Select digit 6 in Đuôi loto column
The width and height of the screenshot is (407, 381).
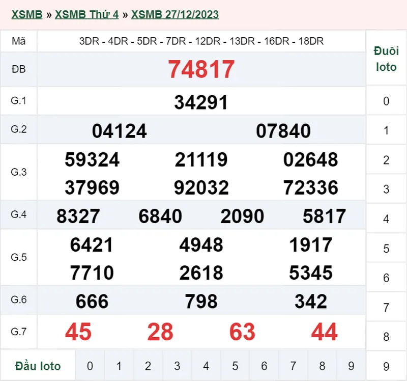386,278
